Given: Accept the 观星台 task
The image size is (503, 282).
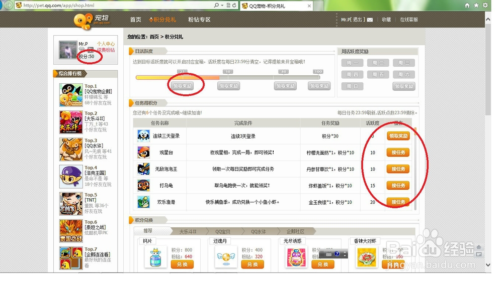Looking at the screenshot, I should [398, 153].
